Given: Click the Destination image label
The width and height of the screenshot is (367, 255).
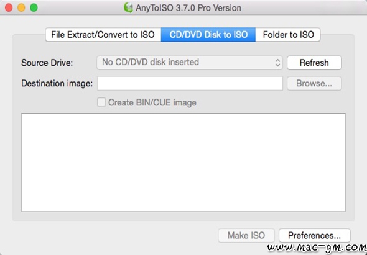Looking at the screenshot, I should (57, 83).
